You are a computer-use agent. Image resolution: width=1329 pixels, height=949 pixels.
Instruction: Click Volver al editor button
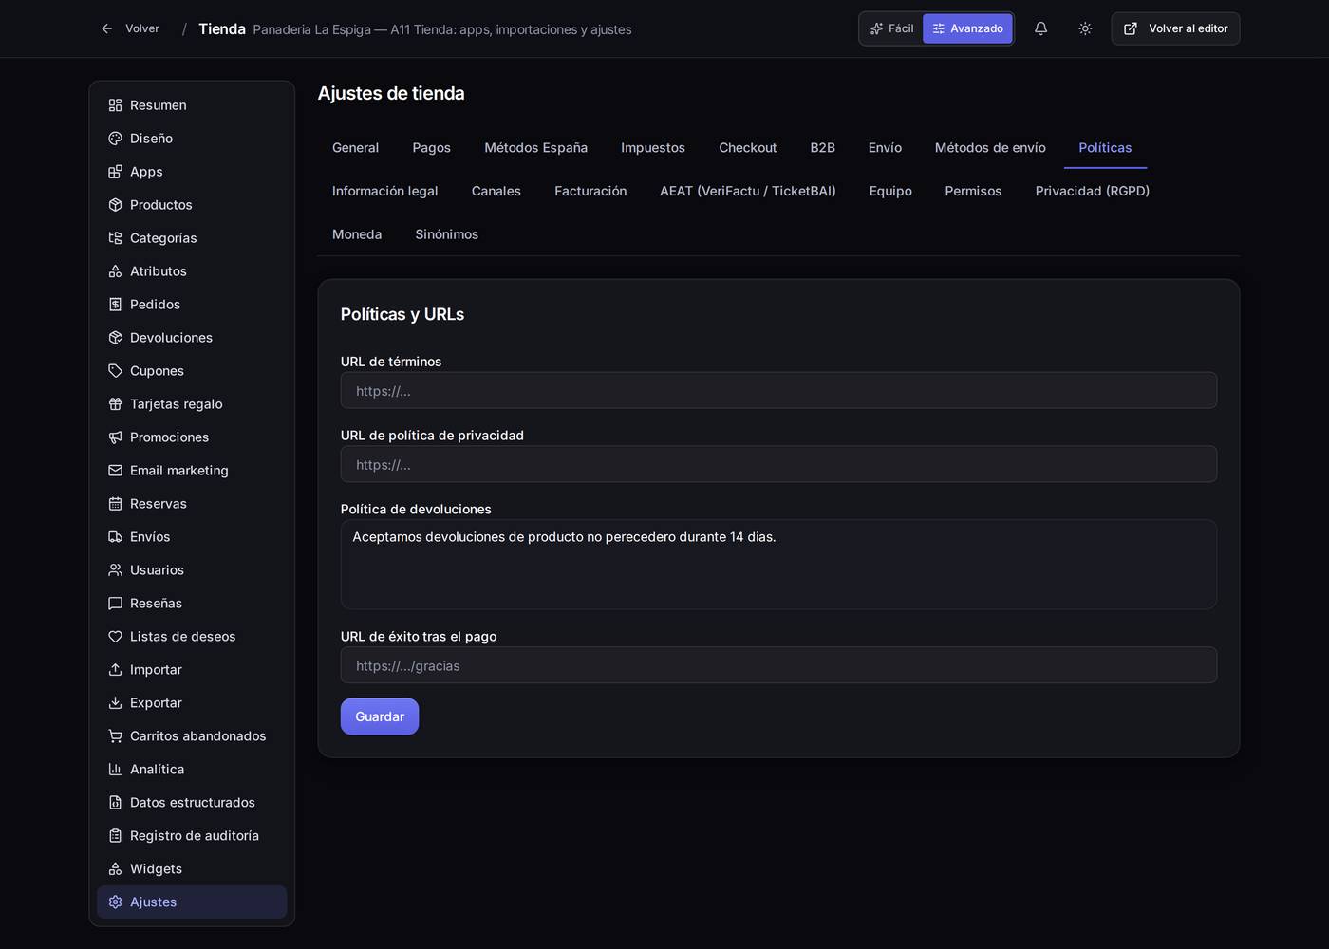(x=1175, y=28)
